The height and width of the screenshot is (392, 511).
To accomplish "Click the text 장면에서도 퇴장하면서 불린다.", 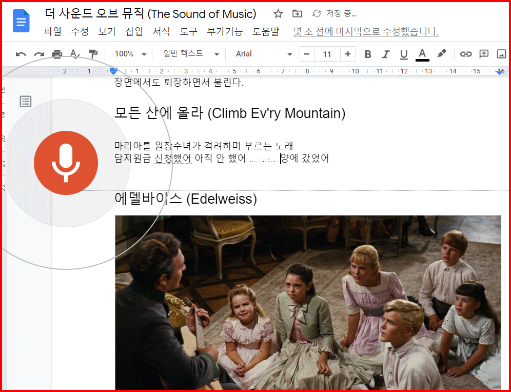I will coord(179,83).
